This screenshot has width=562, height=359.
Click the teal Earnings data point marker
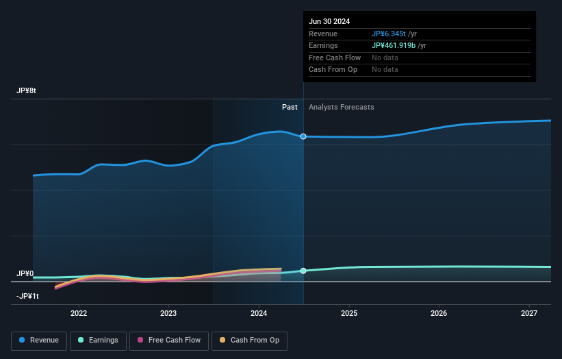tap(303, 271)
